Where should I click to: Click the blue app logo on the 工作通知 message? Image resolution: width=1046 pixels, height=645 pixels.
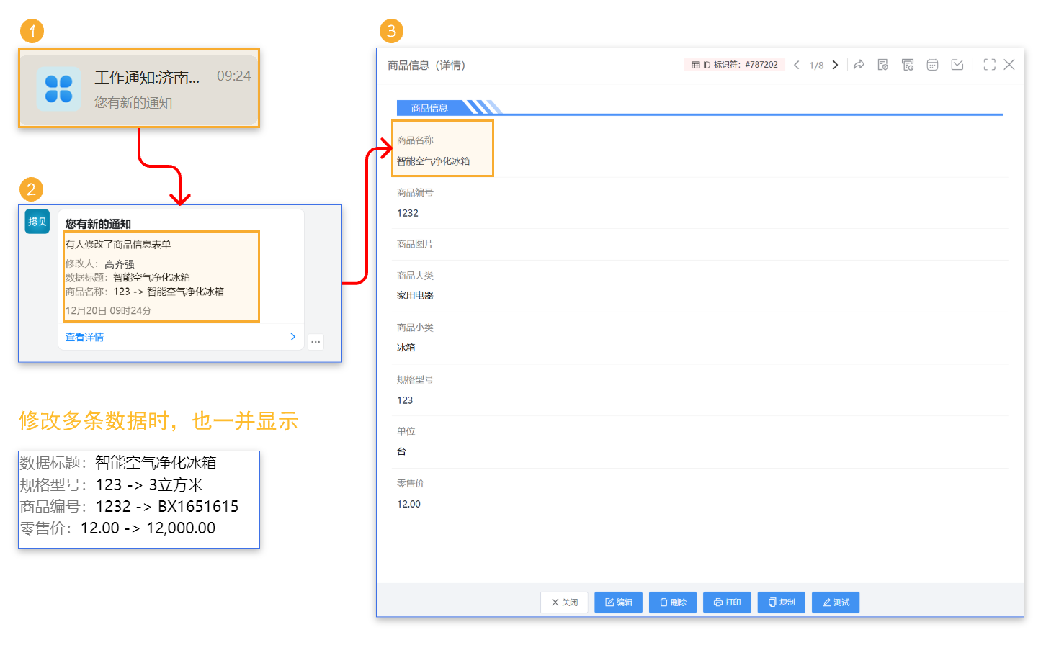click(58, 88)
